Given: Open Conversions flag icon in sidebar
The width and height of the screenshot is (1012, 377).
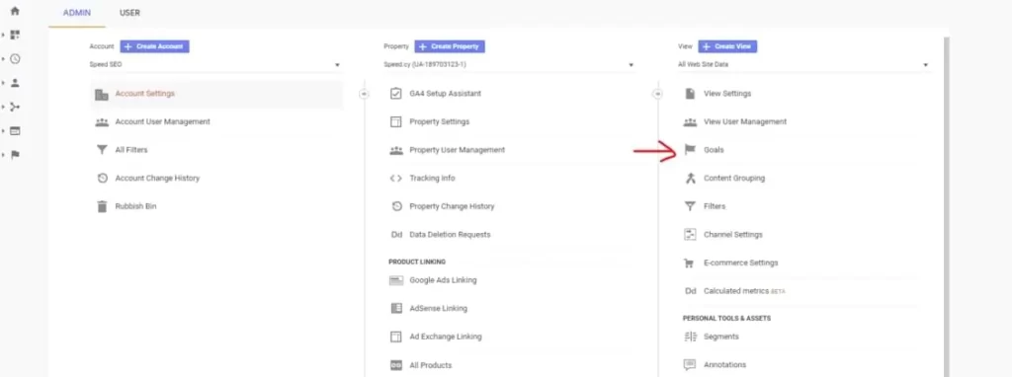Looking at the screenshot, I should point(15,155).
